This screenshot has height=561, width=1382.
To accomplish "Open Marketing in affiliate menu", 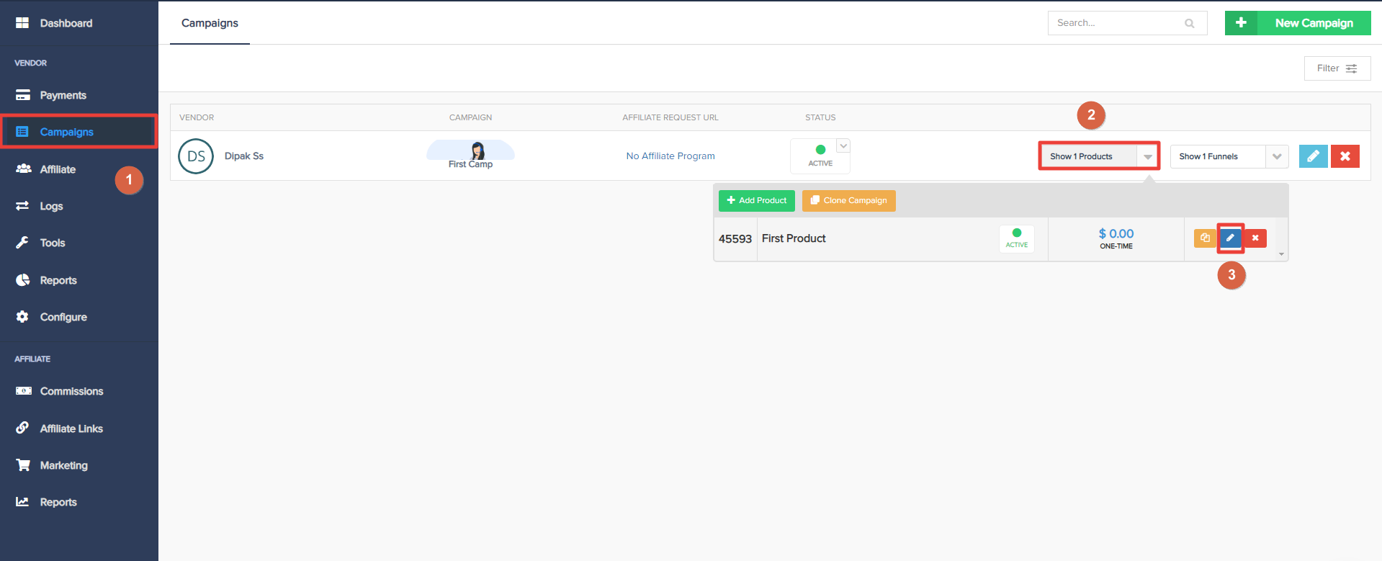I will click(x=64, y=465).
